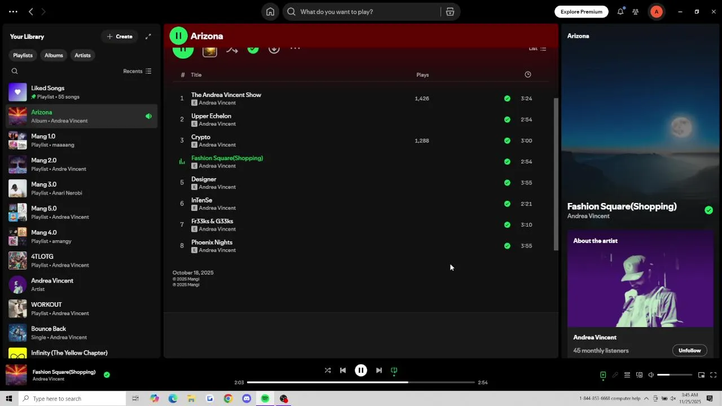The image size is (722, 406).
Task: Toggle saved check for Phoenix Nights
Action: coord(507,246)
